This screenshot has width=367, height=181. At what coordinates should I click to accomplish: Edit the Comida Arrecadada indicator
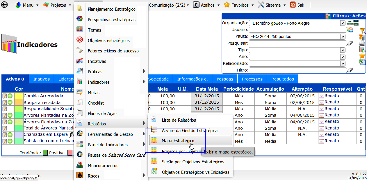(x=5, y=96)
